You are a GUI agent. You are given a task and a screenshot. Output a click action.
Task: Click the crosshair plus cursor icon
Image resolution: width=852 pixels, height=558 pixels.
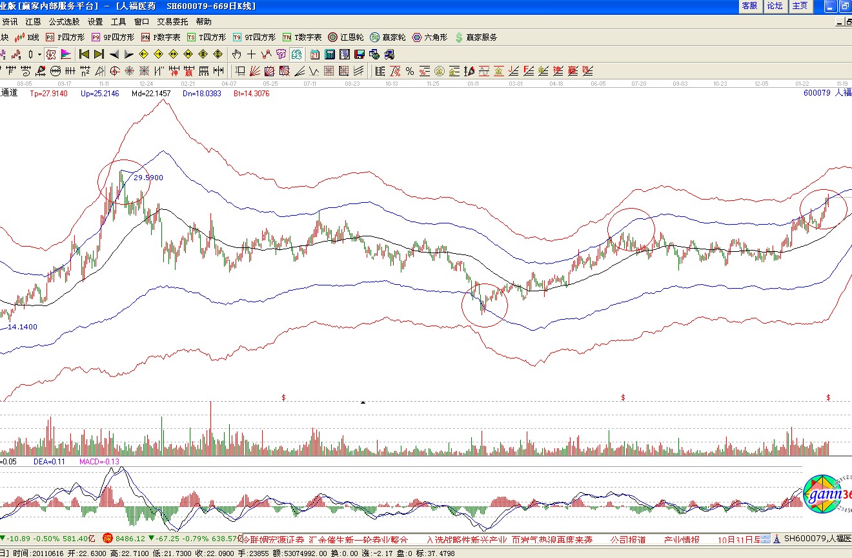tap(252, 54)
